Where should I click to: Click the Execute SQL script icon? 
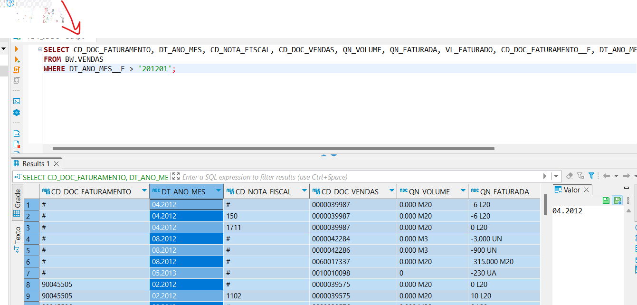click(x=17, y=70)
